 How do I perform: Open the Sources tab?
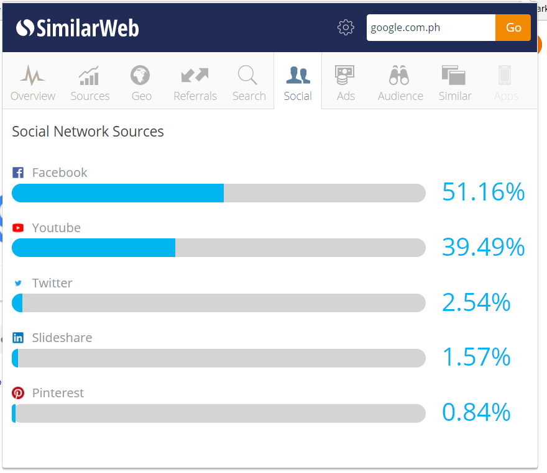[90, 83]
